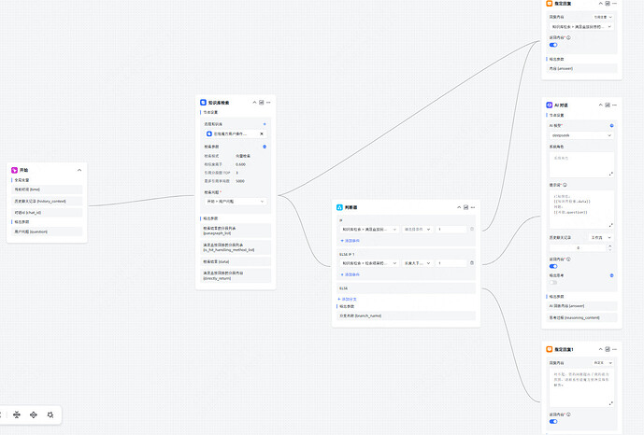The width and height of the screenshot is (644, 435).
Task: Open the IF branch condition dropdown
Action: [x=417, y=230]
